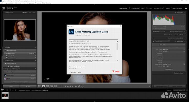Collapse the Navigator panel
Screen dimensions: 189x102
click(x=4, y=12)
